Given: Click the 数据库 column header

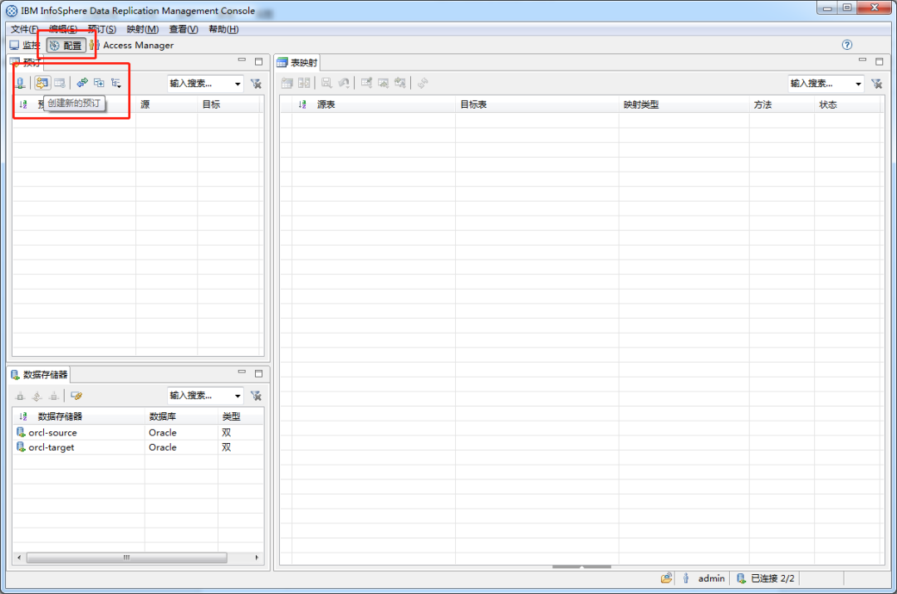Looking at the screenshot, I should coord(181,416).
